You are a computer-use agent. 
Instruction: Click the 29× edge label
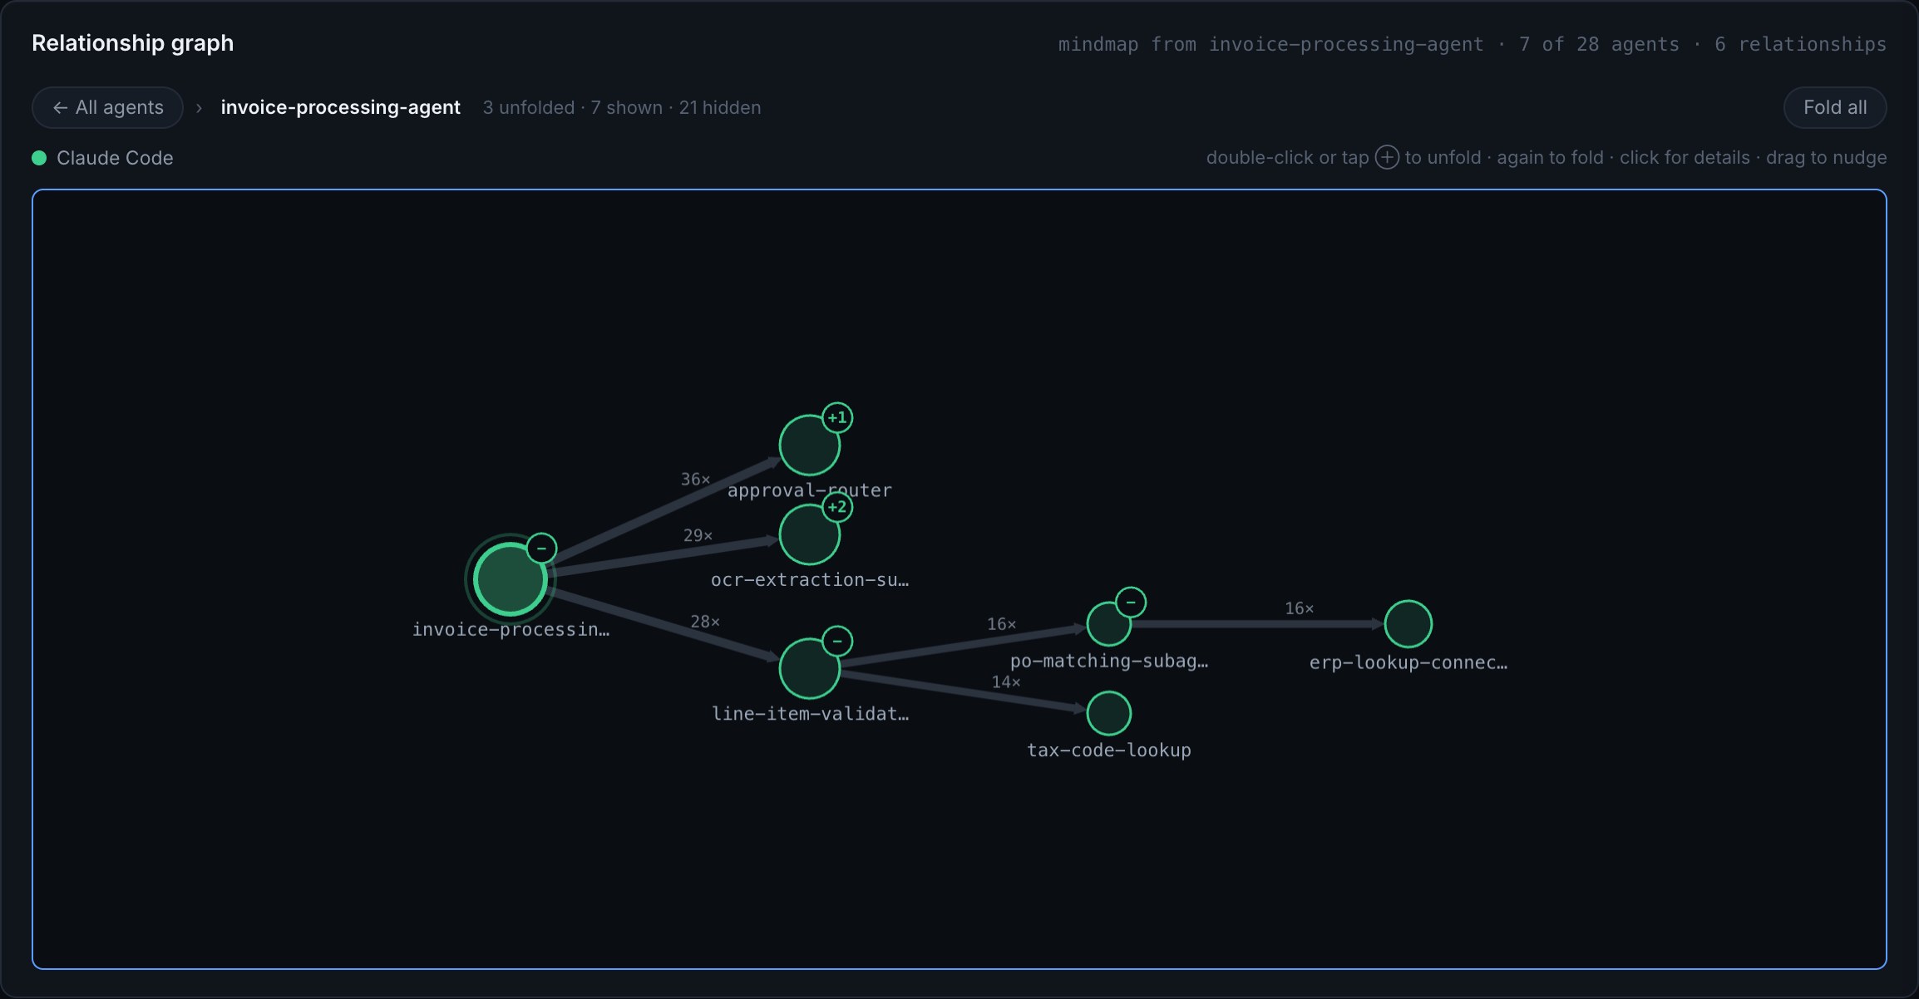[x=698, y=536]
